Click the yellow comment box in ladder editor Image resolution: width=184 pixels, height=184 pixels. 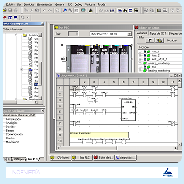click(99, 135)
